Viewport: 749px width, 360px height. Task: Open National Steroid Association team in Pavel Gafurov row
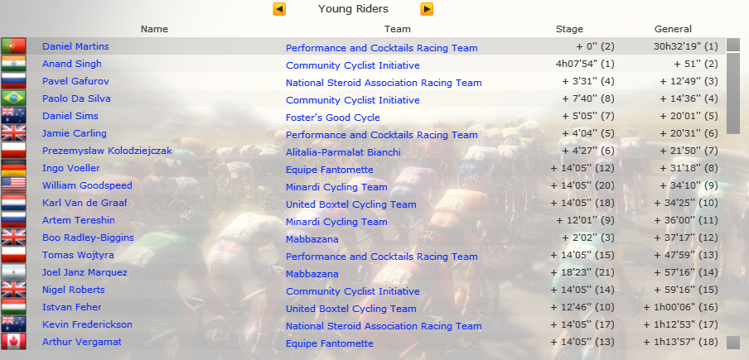click(384, 83)
